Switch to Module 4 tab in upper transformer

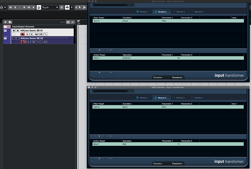pyautogui.click(x=197, y=12)
